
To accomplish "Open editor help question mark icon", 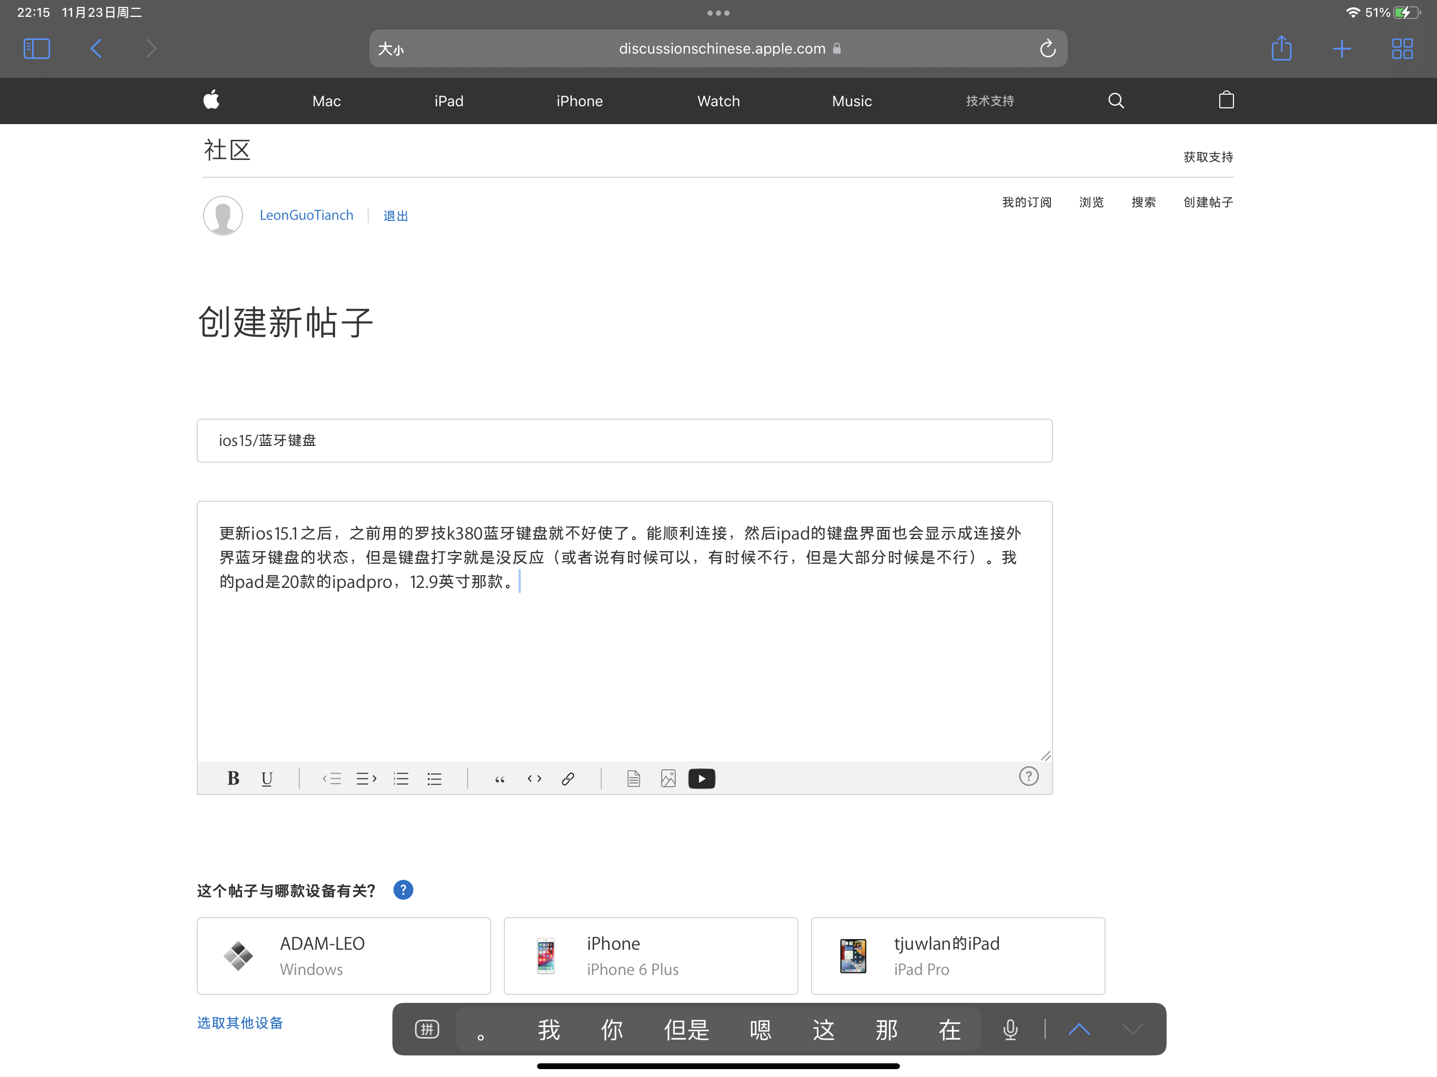I will pos(1028,776).
